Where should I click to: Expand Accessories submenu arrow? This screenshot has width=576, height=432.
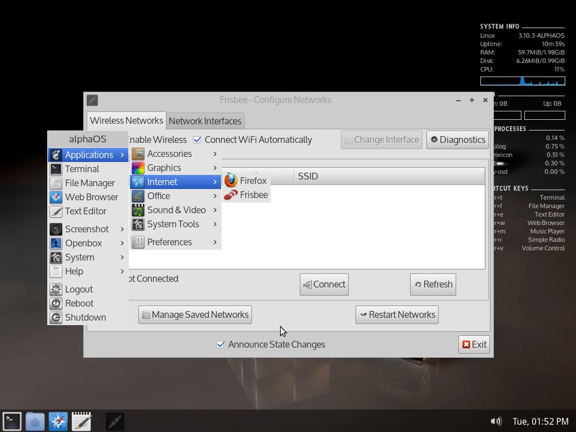click(x=215, y=154)
